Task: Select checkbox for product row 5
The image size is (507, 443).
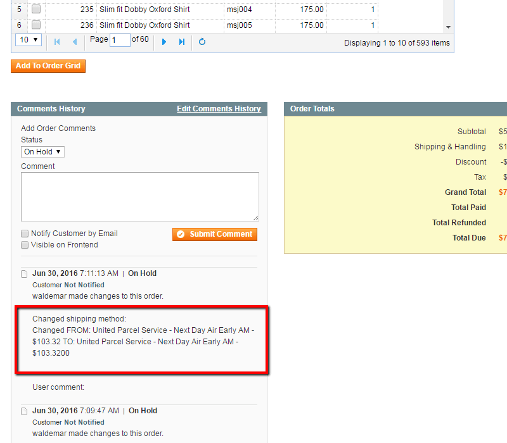Action: click(36, 9)
